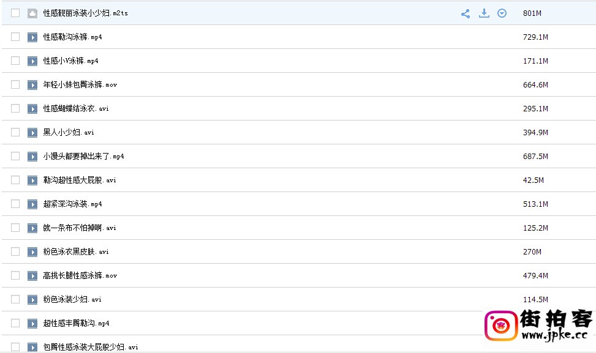Image resolution: width=596 pixels, height=353 pixels.
Task: Click the file name 就一条布不怕掉啊.avi
Action: pos(79,228)
